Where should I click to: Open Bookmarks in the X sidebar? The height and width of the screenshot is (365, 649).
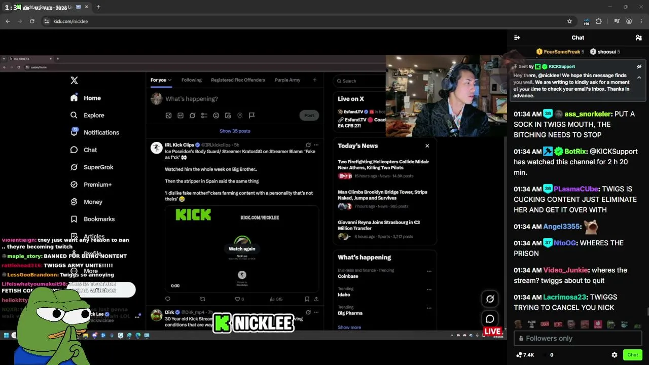point(92,219)
